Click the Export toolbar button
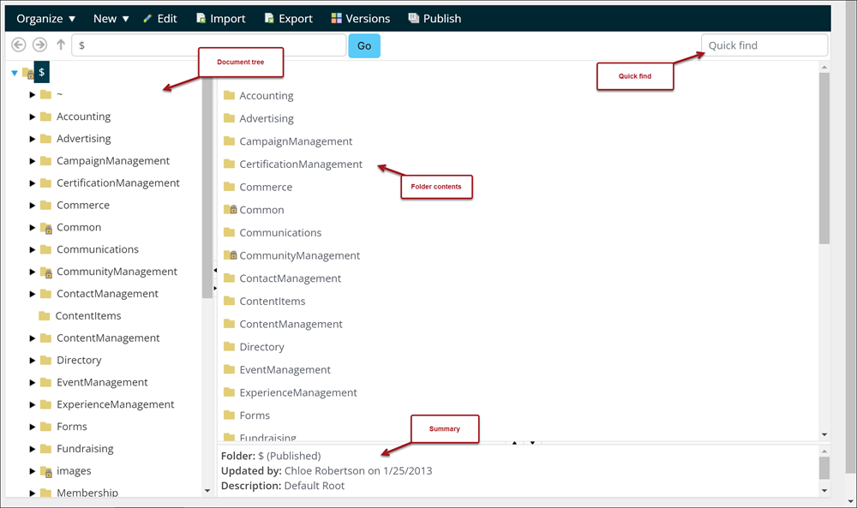 288,18
